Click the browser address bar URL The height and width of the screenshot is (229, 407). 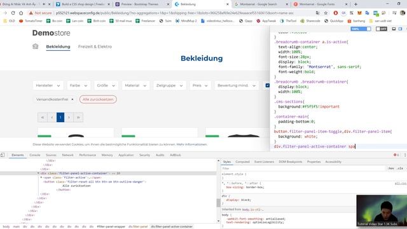[175, 13]
